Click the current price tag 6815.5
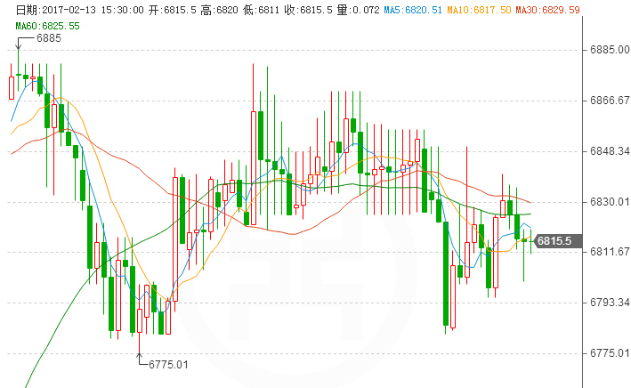Screen dimensions: 631x388 (x=558, y=241)
